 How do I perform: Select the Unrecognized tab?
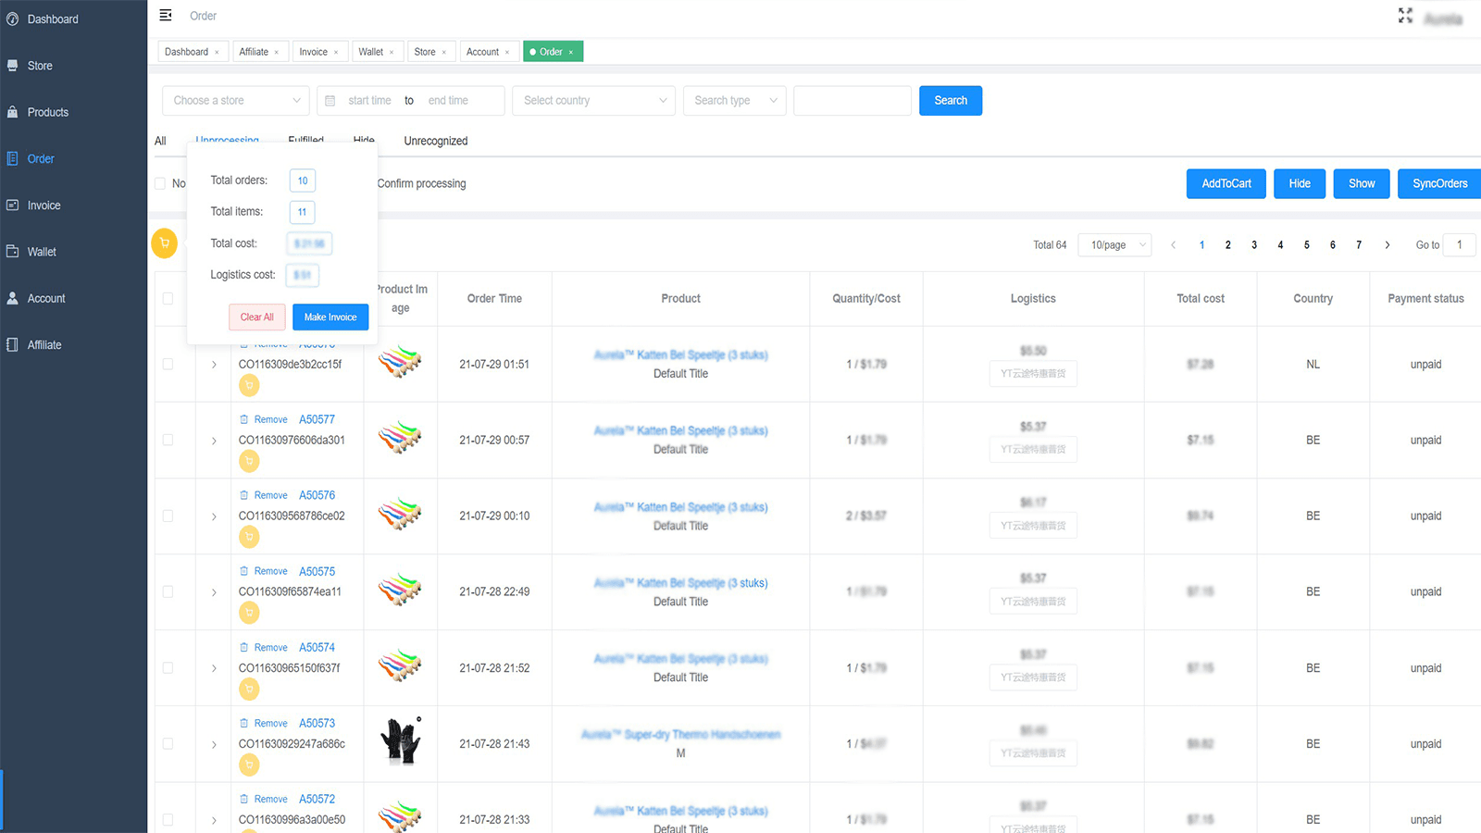435,141
